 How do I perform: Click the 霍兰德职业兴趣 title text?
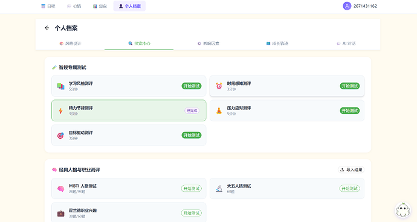83,211
